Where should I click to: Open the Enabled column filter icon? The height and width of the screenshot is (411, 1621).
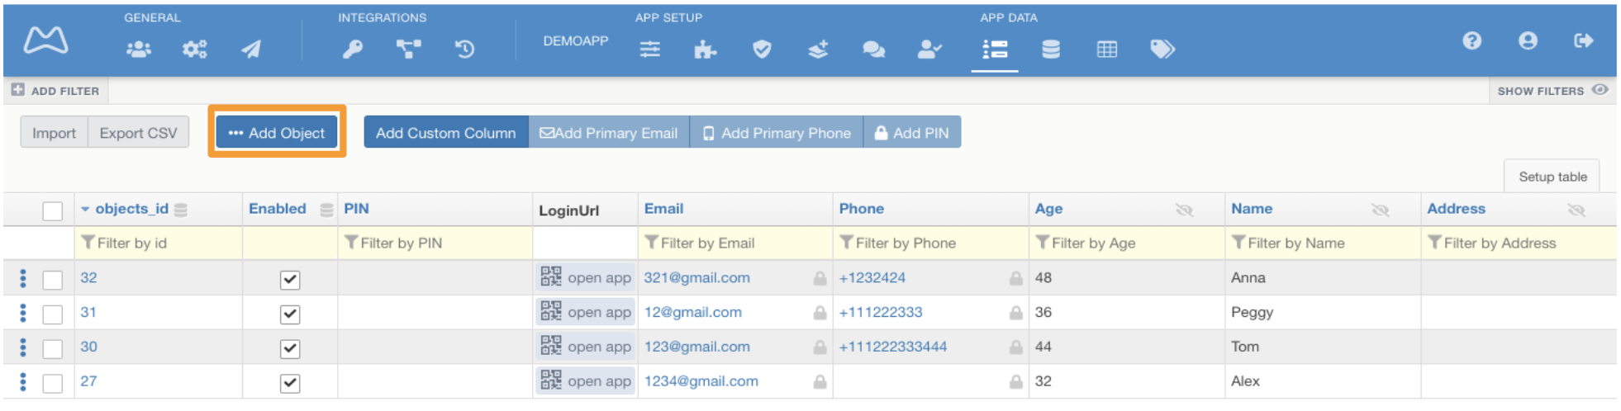327,210
